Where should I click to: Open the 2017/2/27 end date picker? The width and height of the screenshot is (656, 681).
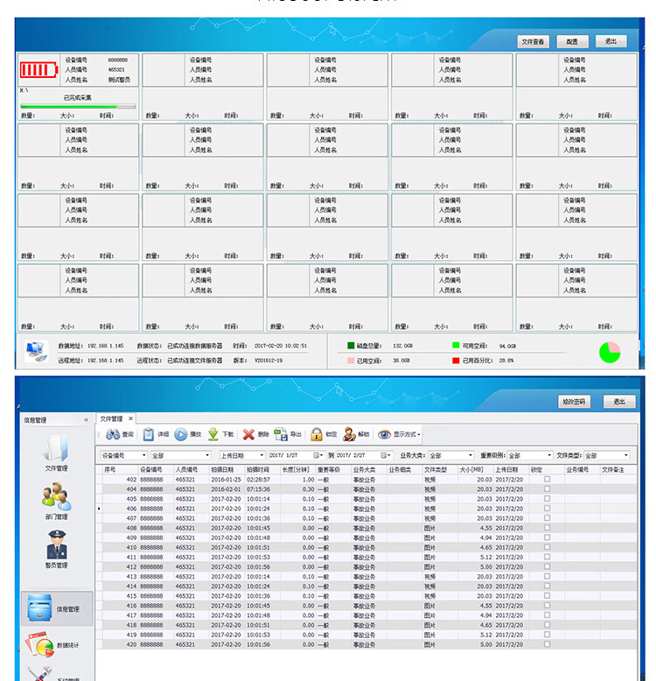coord(386,455)
